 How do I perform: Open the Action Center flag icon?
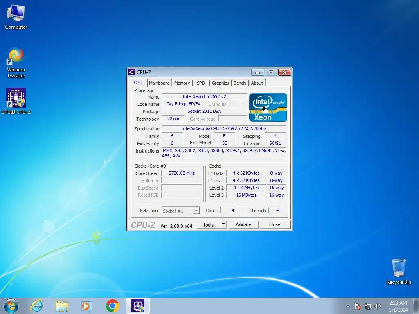[x=358, y=306]
